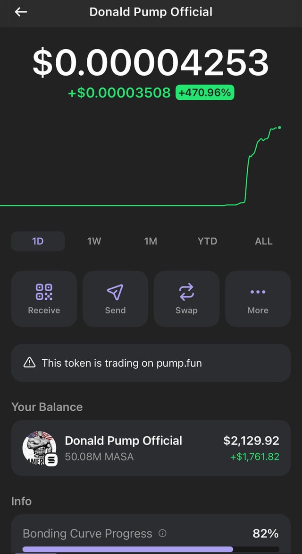This screenshot has height=554, width=302.
Task: Show the ALL time chart range
Action: pos(264,241)
